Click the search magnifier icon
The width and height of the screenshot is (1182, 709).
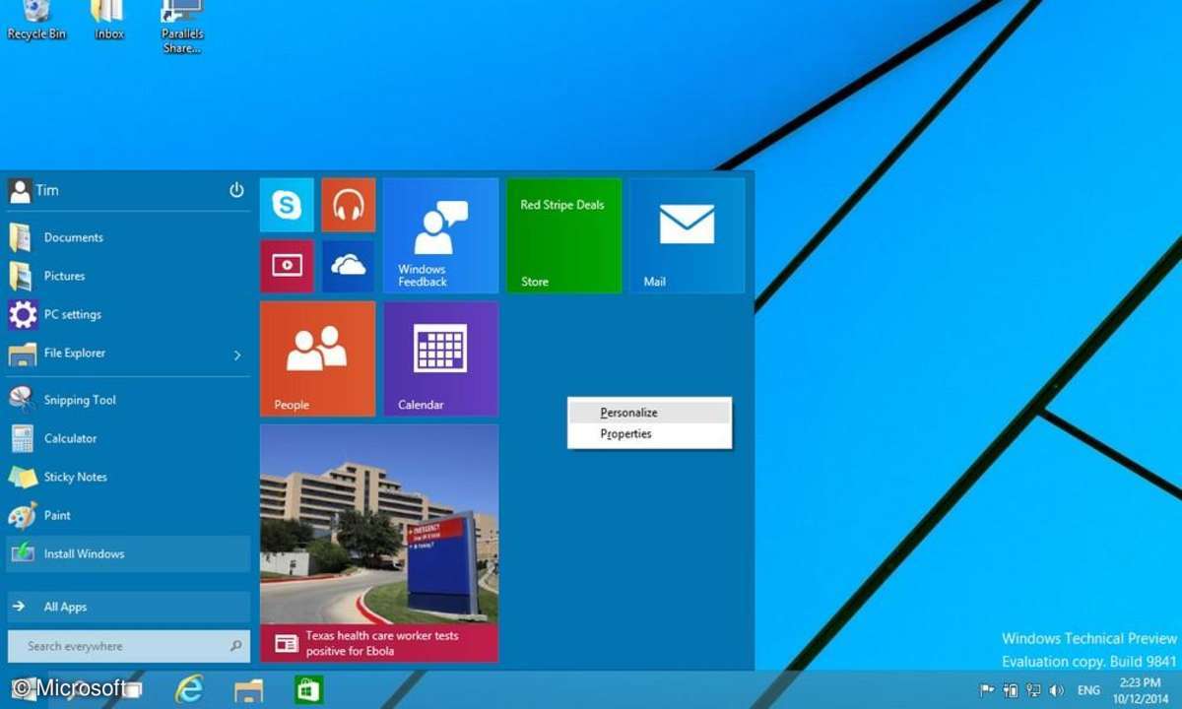(x=235, y=646)
